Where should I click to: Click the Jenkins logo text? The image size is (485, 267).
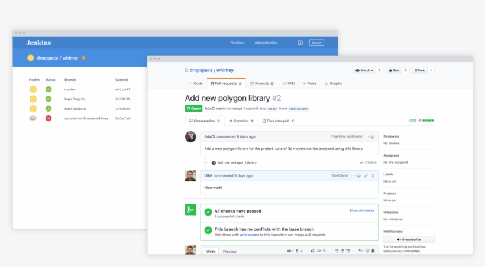(x=38, y=43)
